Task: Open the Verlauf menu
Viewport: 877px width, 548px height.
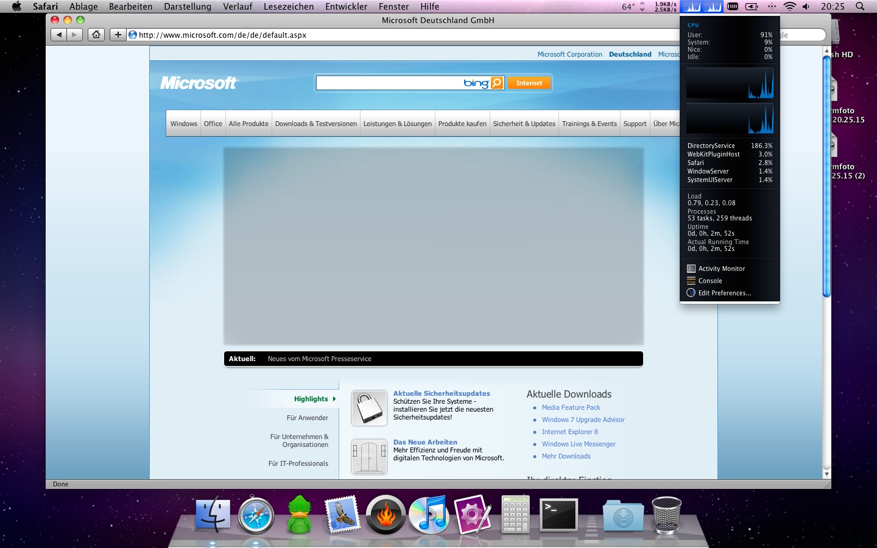Action: point(238,6)
